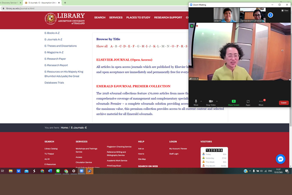Open Dropbox from taskbar
Viewport: 292px width, 195px height.
point(19,171)
